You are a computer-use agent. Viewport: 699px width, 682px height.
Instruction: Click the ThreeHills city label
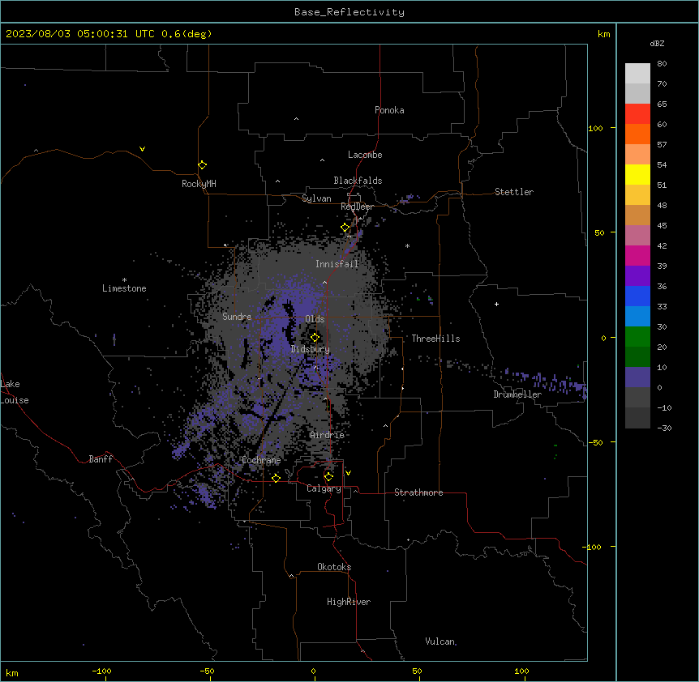pyautogui.click(x=435, y=339)
